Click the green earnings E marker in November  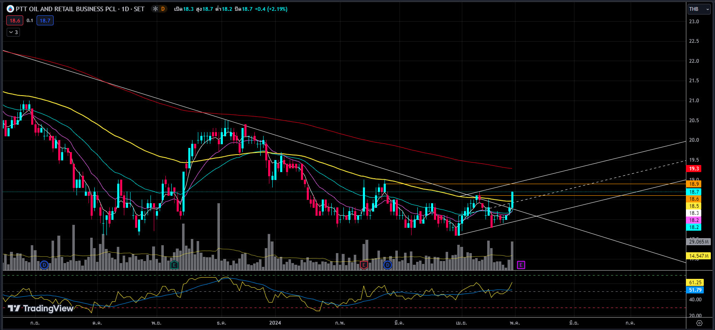pos(174,265)
